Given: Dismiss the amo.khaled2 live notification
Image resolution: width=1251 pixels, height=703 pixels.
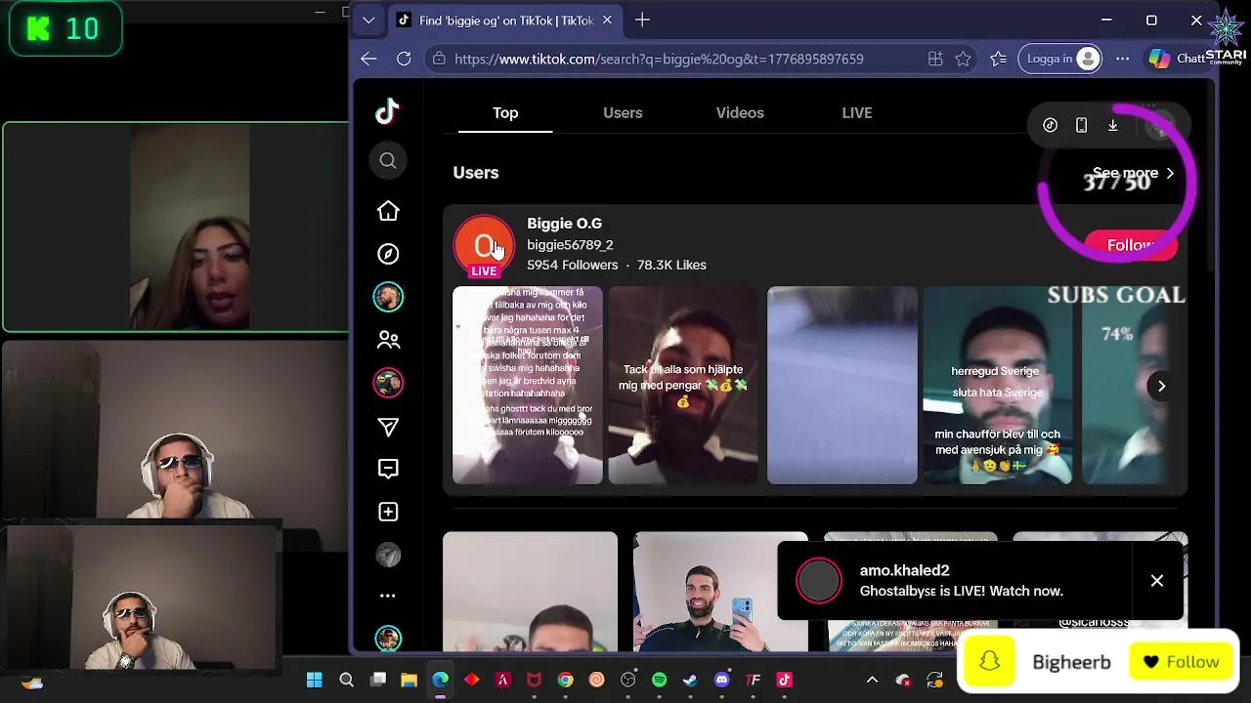Looking at the screenshot, I should click(x=1156, y=581).
